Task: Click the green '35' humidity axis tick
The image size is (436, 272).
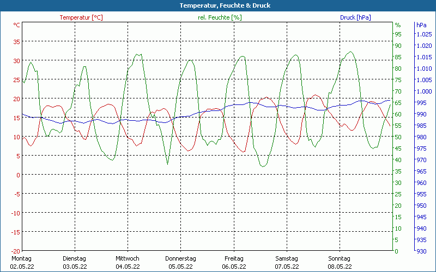Action: (x=398, y=171)
